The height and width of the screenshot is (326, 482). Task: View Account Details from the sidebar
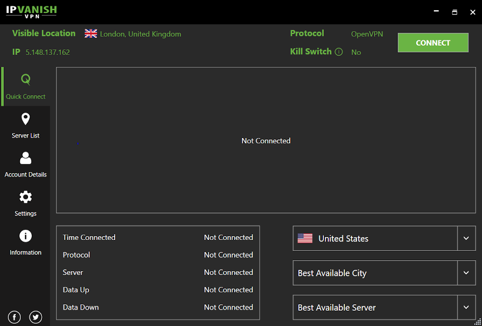pos(26,158)
